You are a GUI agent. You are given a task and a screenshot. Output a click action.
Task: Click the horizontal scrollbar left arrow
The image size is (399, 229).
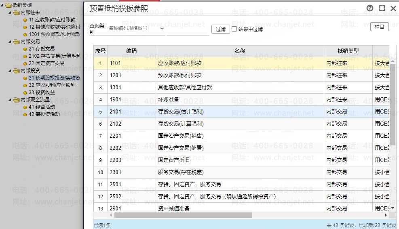pyautogui.click(x=111, y=215)
